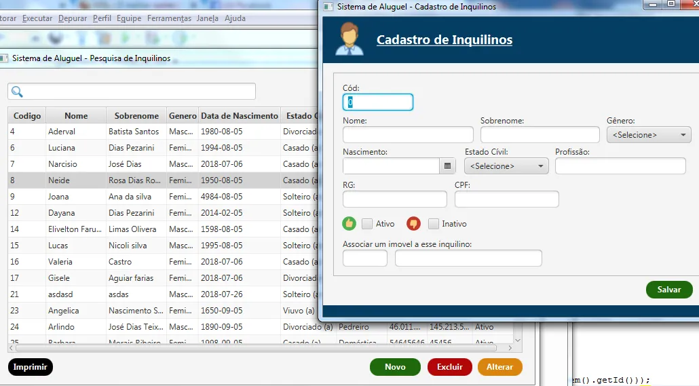699x386 pixels.
Task: Open the Gênero dropdown
Action: [649, 135]
